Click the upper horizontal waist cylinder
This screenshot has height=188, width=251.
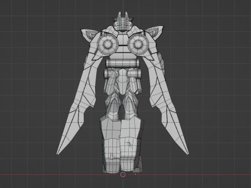[x=123, y=63]
